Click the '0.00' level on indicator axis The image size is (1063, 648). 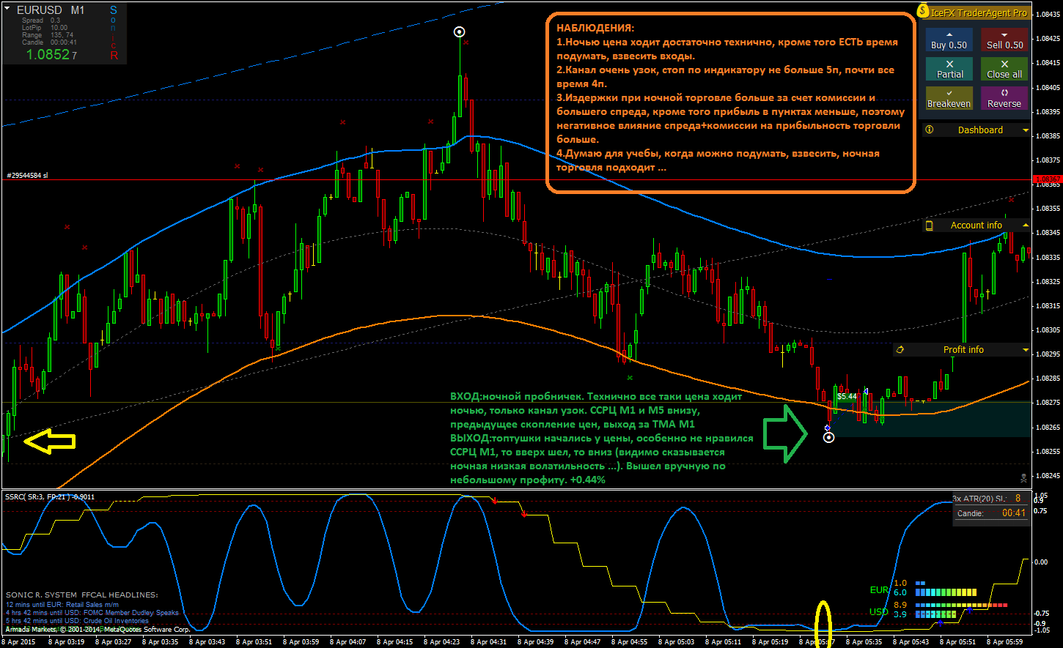pyautogui.click(x=1040, y=562)
